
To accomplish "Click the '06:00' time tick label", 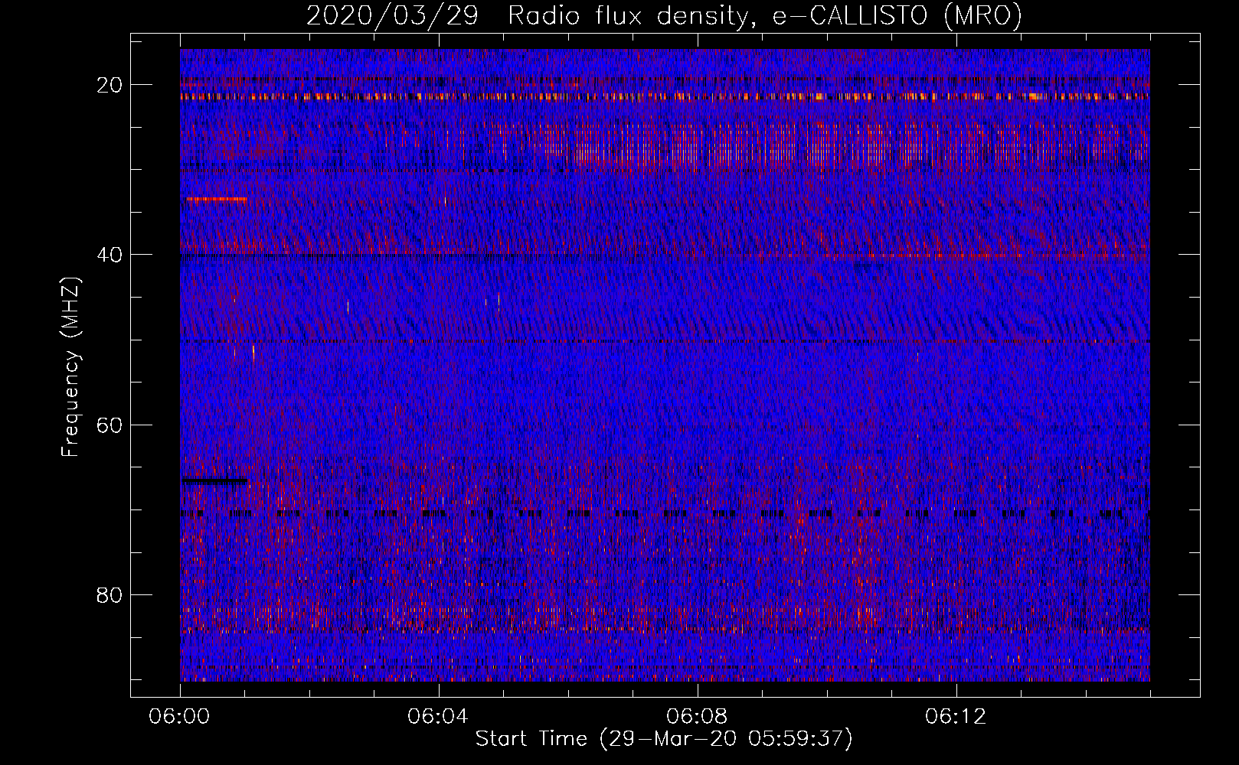I will [x=180, y=717].
